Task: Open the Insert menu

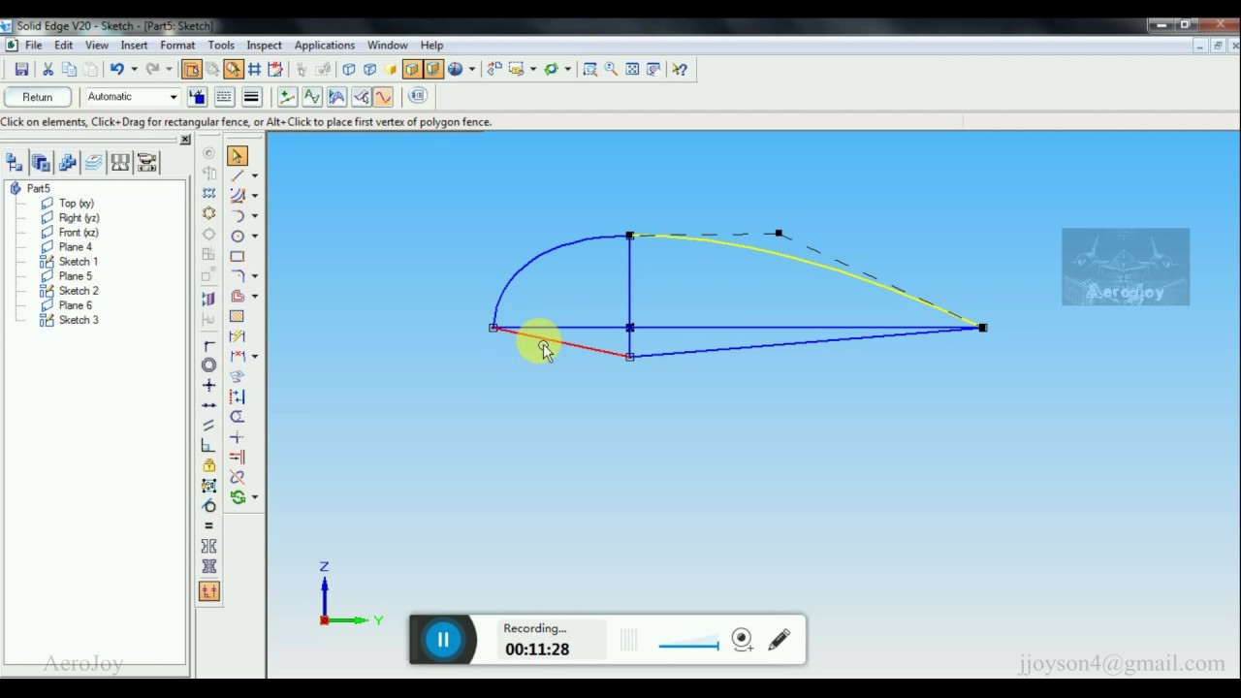Action: (x=134, y=46)
